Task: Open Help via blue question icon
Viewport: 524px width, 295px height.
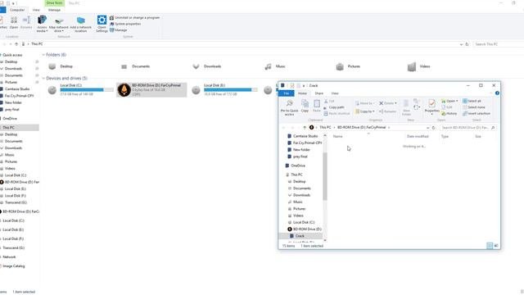Action: pyautogui.click(x=497, y=93)
